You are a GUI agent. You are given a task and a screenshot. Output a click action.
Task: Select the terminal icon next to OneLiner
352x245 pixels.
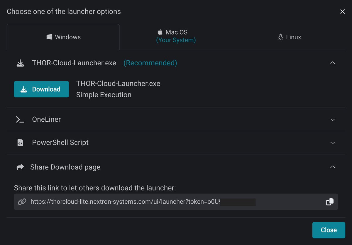click(19, 119)
